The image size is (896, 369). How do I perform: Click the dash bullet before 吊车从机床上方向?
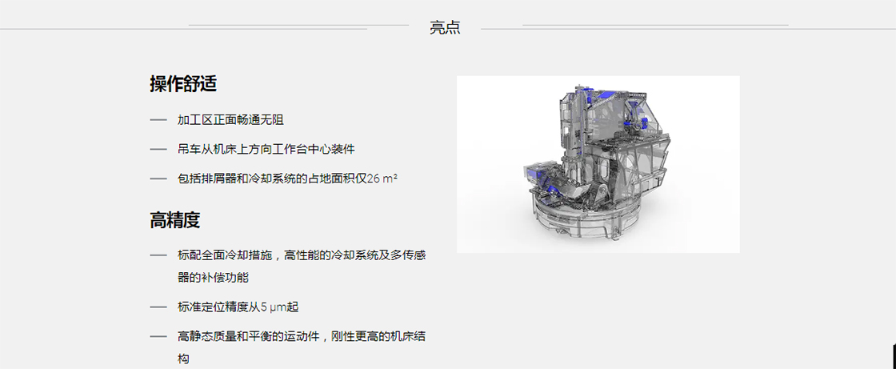pyautogui.click(x=158, y=150)
